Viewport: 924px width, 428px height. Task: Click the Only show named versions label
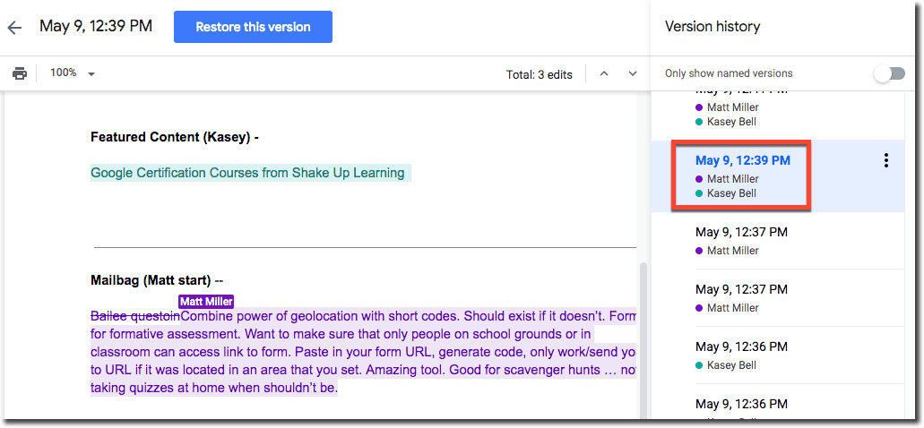point(729,73)
